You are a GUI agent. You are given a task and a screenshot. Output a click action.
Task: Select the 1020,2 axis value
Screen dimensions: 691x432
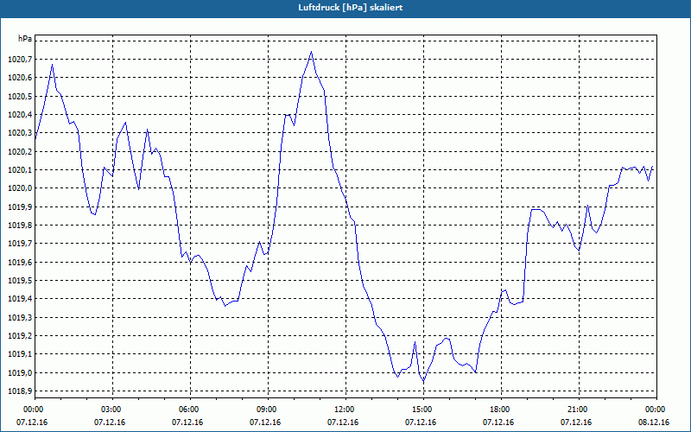click(x=20, y=152)
